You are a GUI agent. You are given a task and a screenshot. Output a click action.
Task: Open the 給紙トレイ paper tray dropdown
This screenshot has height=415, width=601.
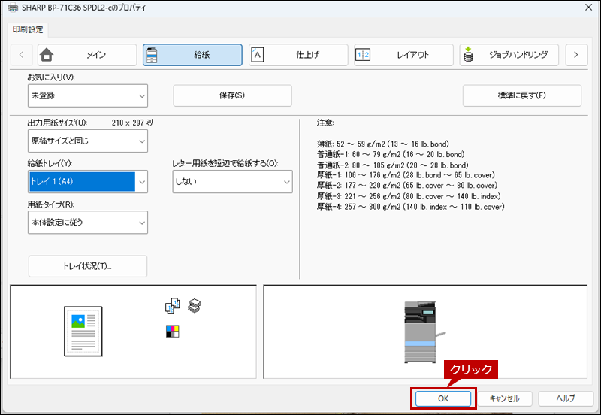87,181
